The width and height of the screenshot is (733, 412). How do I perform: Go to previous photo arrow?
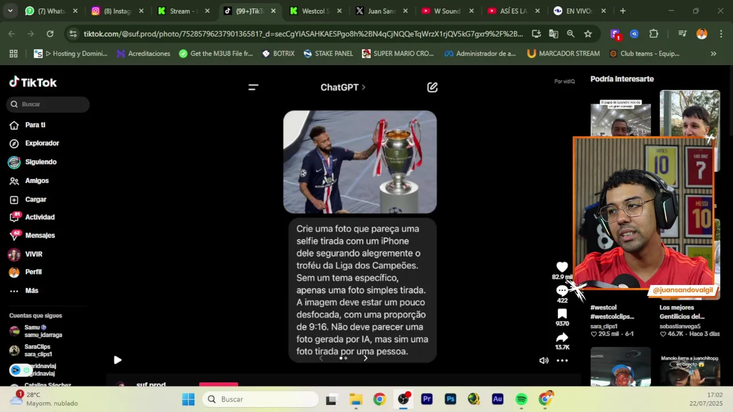[321, 358]
